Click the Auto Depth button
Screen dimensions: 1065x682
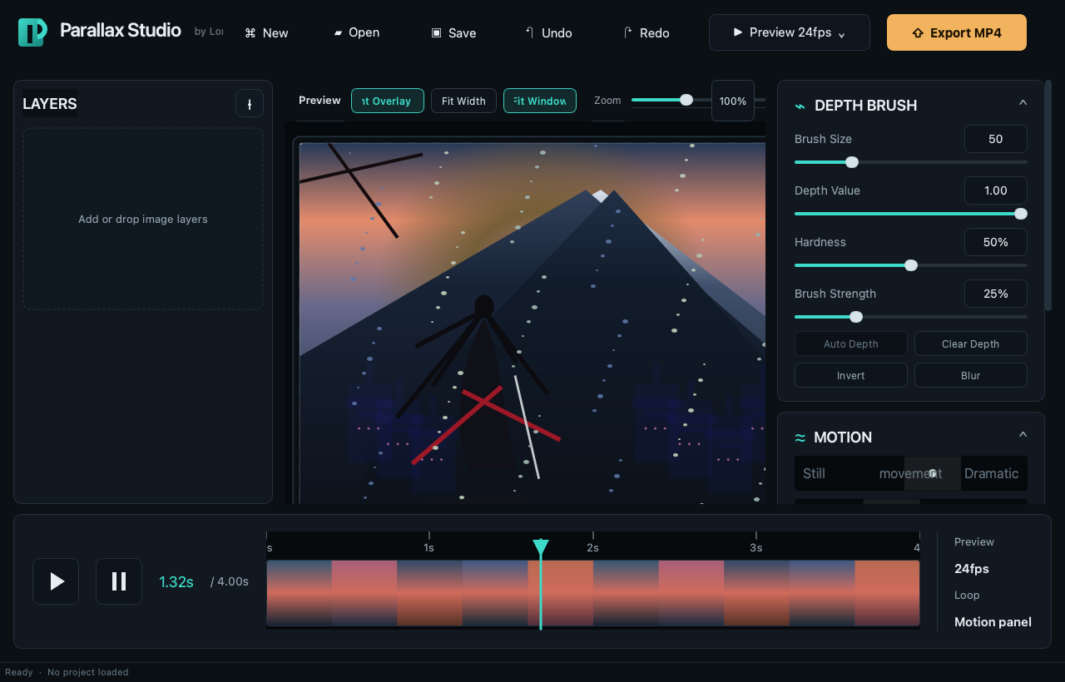point(851,343)
